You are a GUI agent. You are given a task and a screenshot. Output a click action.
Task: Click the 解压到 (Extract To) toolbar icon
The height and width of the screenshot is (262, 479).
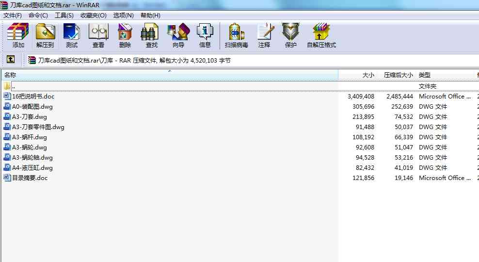[x=45, y=35]
